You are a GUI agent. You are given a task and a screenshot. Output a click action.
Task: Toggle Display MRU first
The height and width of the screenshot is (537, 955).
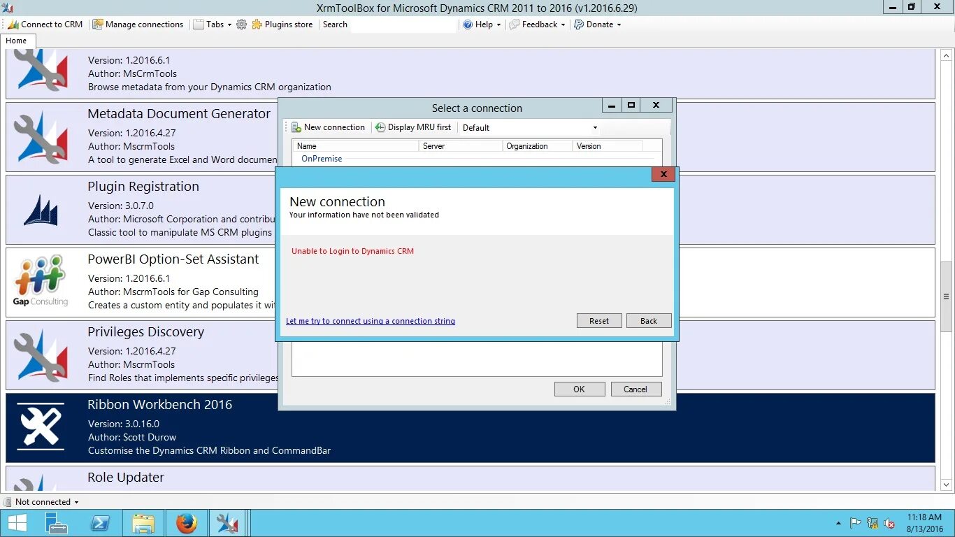tap(414, 127)
